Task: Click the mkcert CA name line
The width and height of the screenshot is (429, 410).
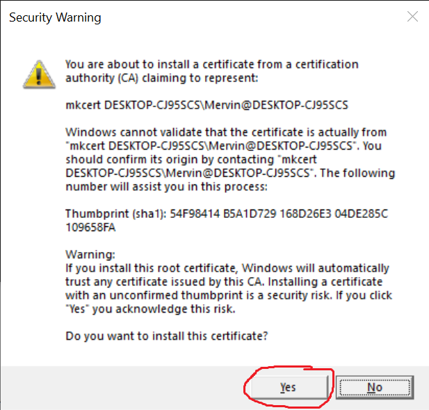Action: point(206,105)
